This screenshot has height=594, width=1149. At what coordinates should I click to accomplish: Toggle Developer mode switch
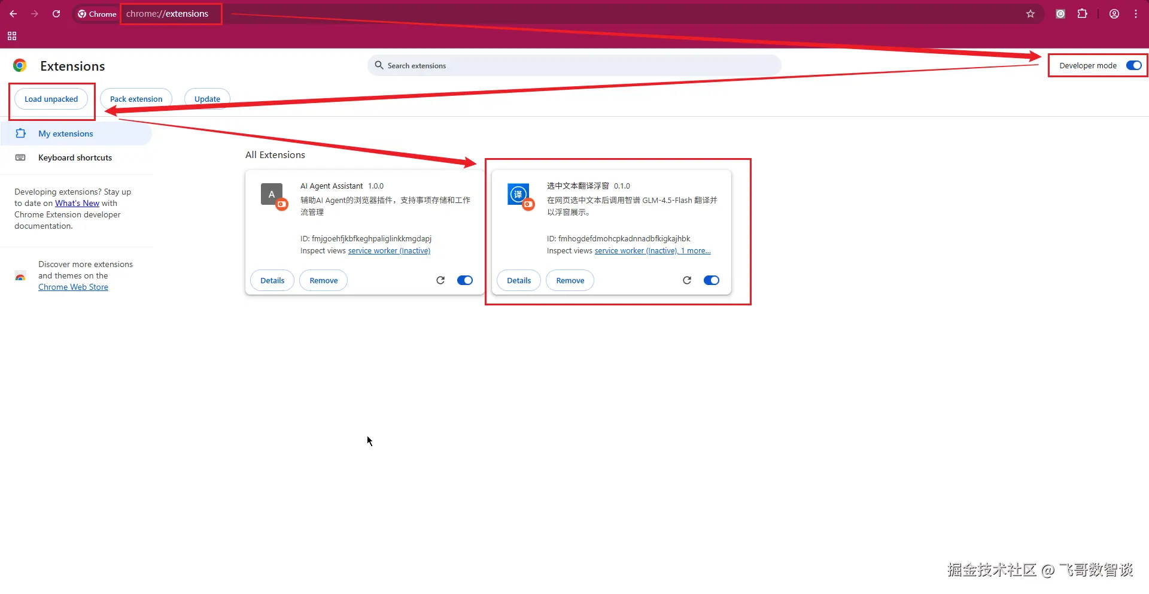click(1134, 65)
